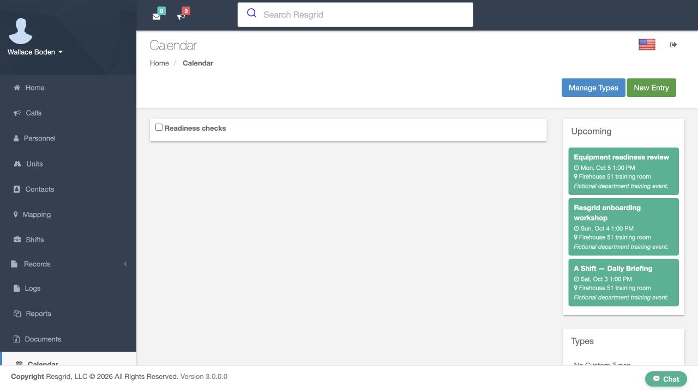Click the Shifts briefcase icon in sidebar
The image size is (698, 392).
click(17, 240)
